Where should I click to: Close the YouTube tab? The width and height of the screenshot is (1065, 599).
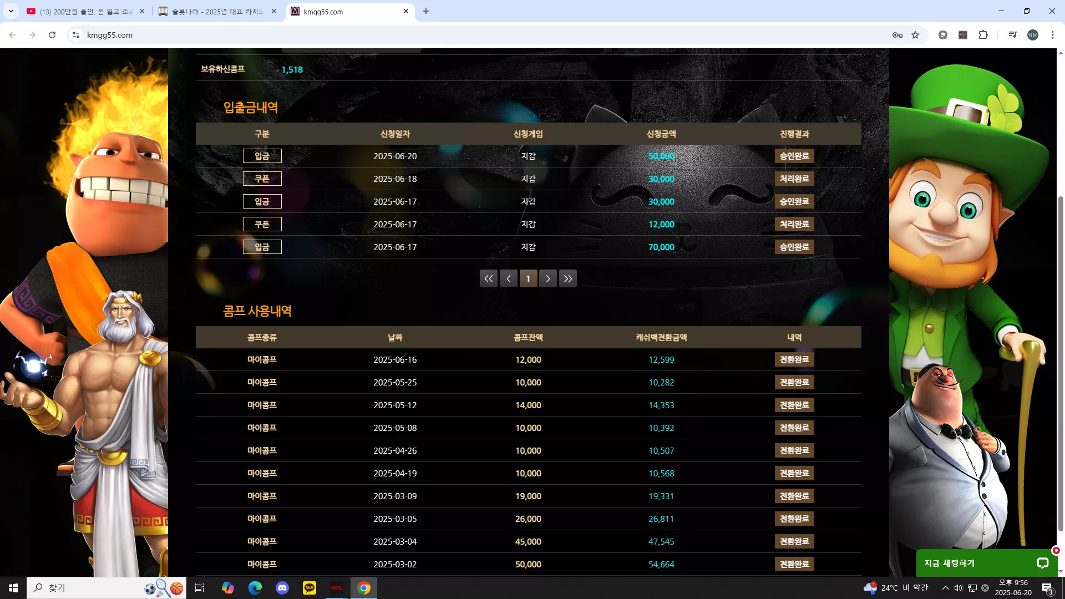pos(142,11)
